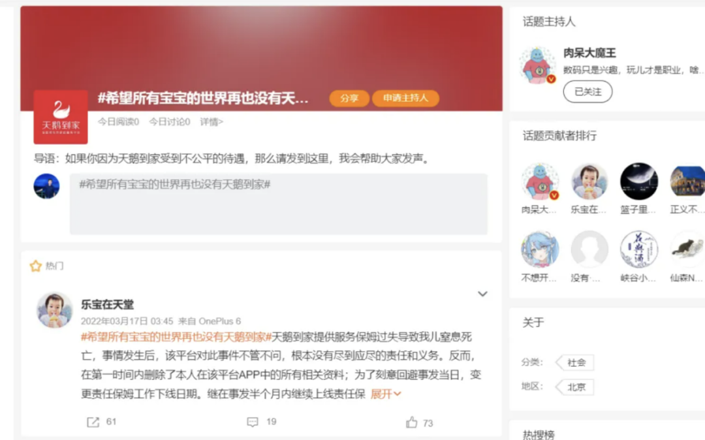Open the 乐宝在天堂 username link
The image size is (705, 440).
point(108,305)
